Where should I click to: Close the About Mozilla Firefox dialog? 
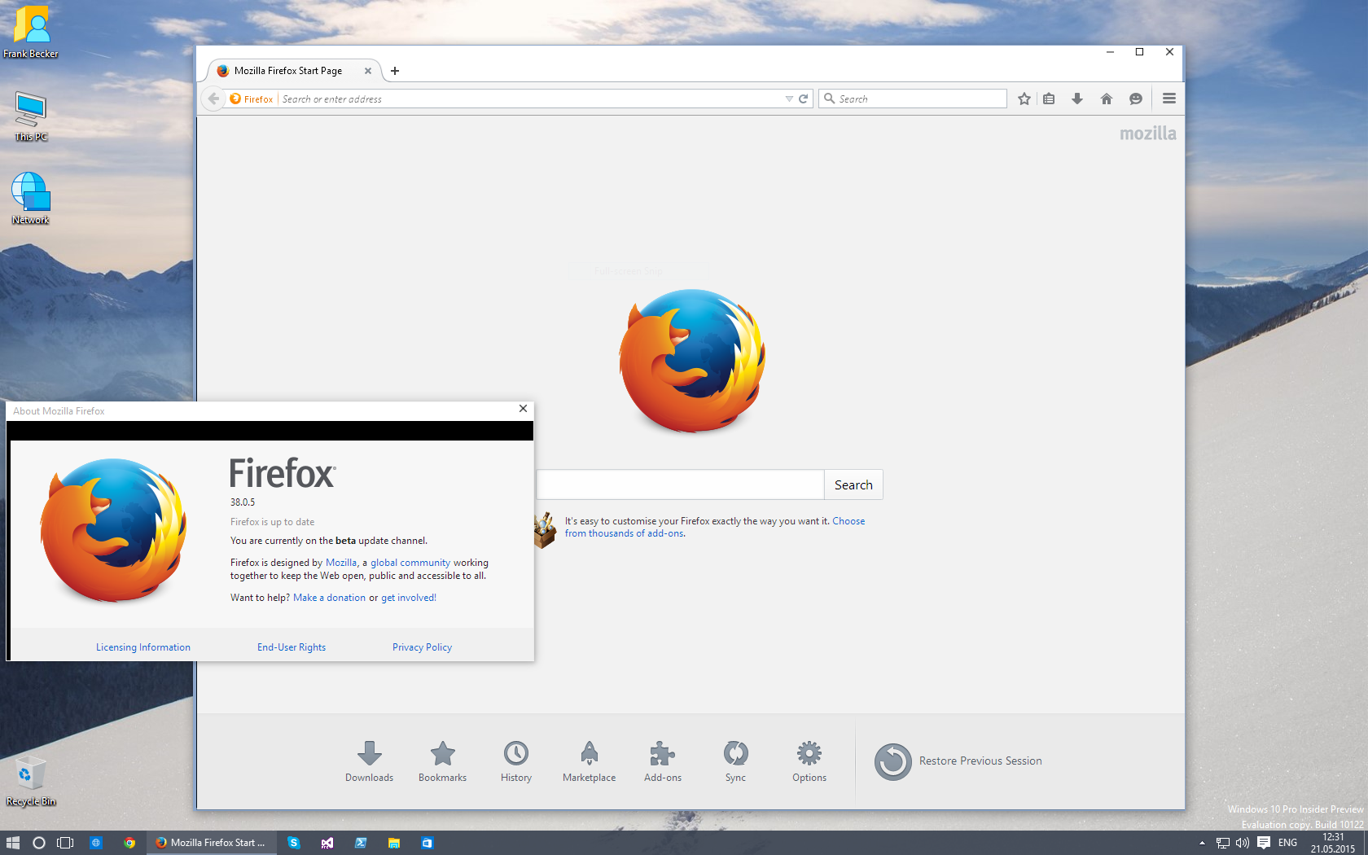click(523, 409)
